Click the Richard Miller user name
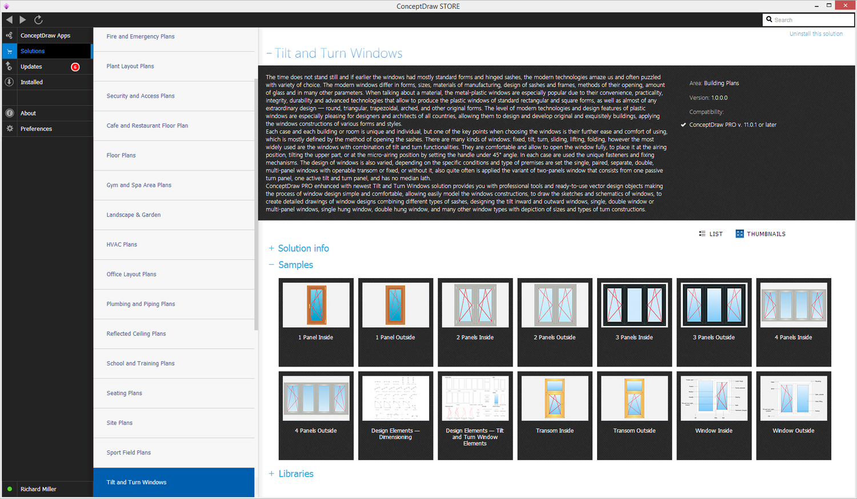Screen dimensions: 857x499 click(x=38, y=489)
